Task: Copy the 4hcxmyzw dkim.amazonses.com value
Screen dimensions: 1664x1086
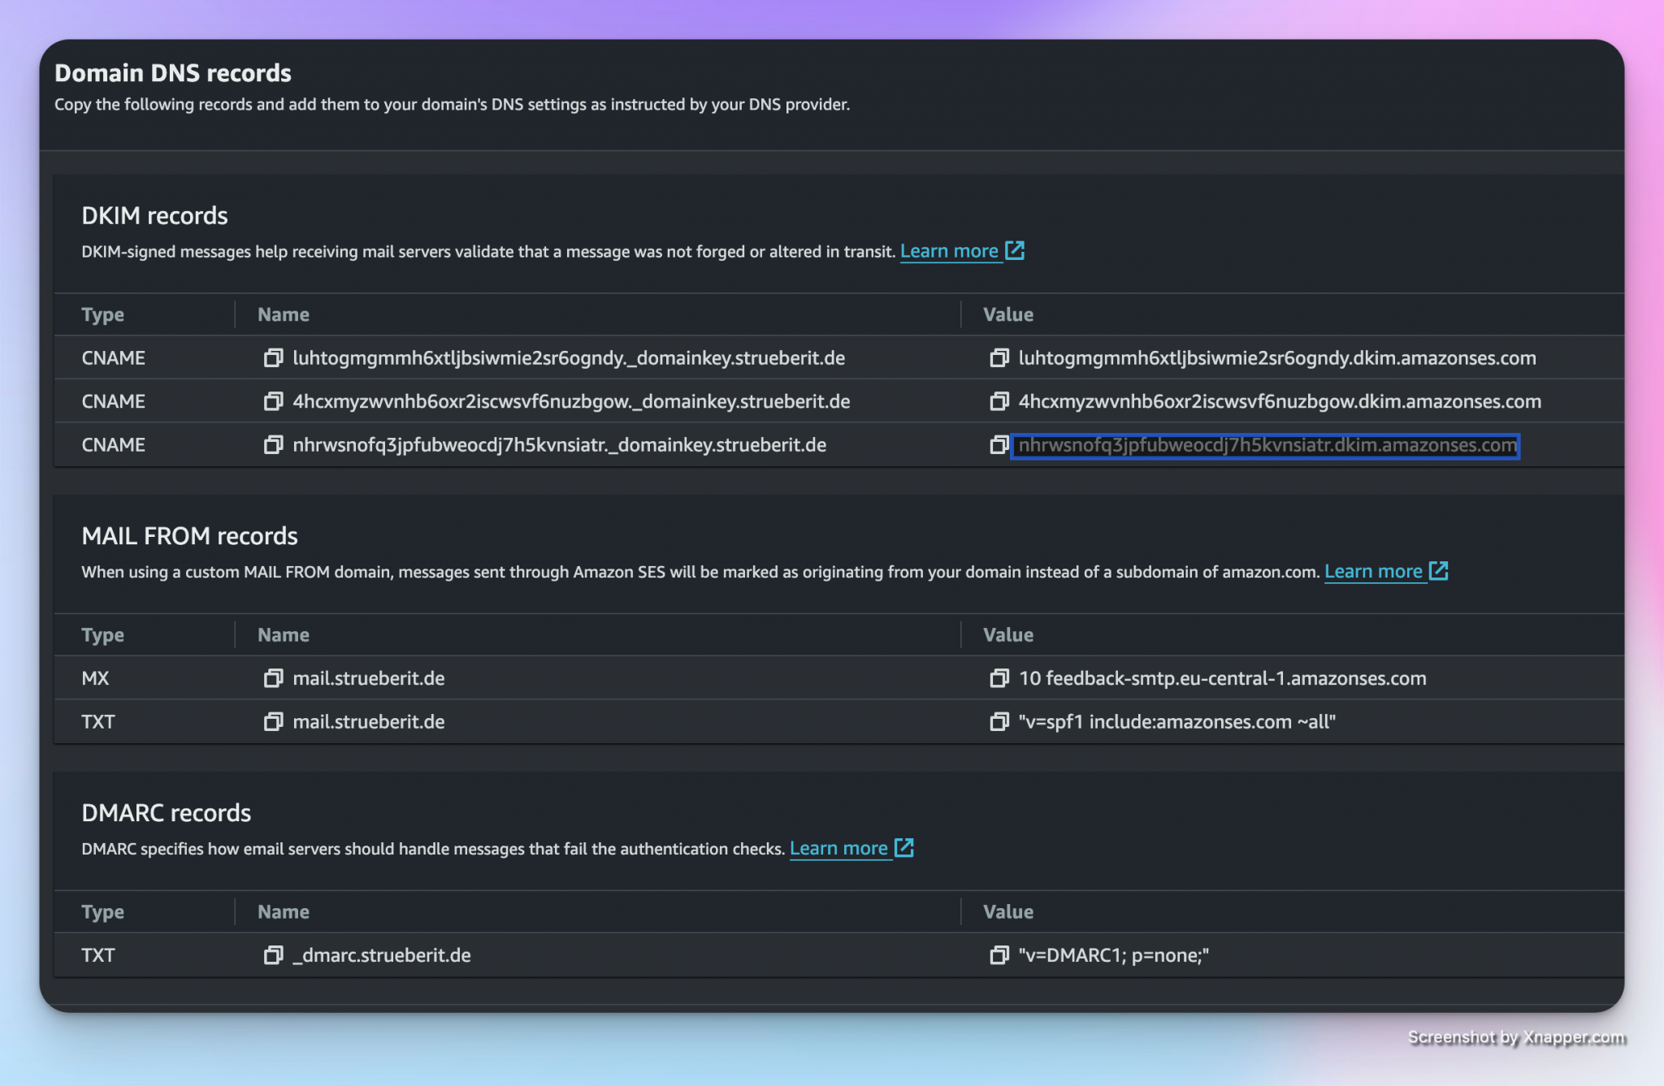Action: coord(999,401)
